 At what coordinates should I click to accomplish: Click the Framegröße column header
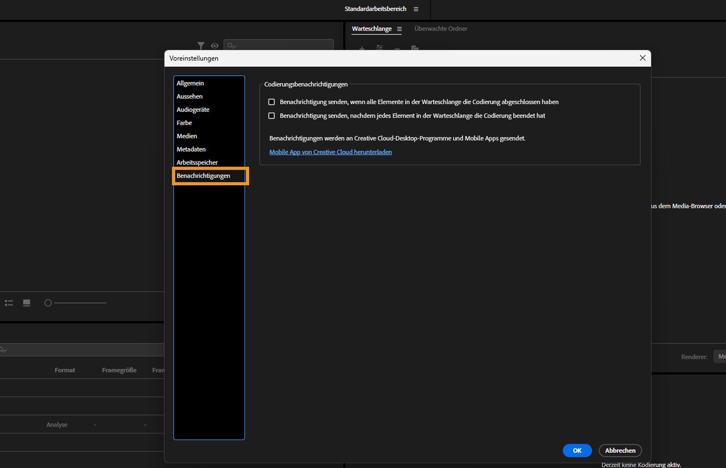pos(119,370)
